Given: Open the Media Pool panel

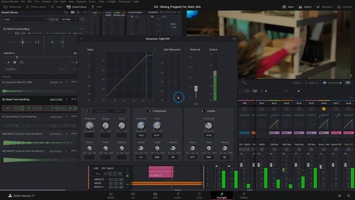Looking at the screenshot, I should [12, 7].
